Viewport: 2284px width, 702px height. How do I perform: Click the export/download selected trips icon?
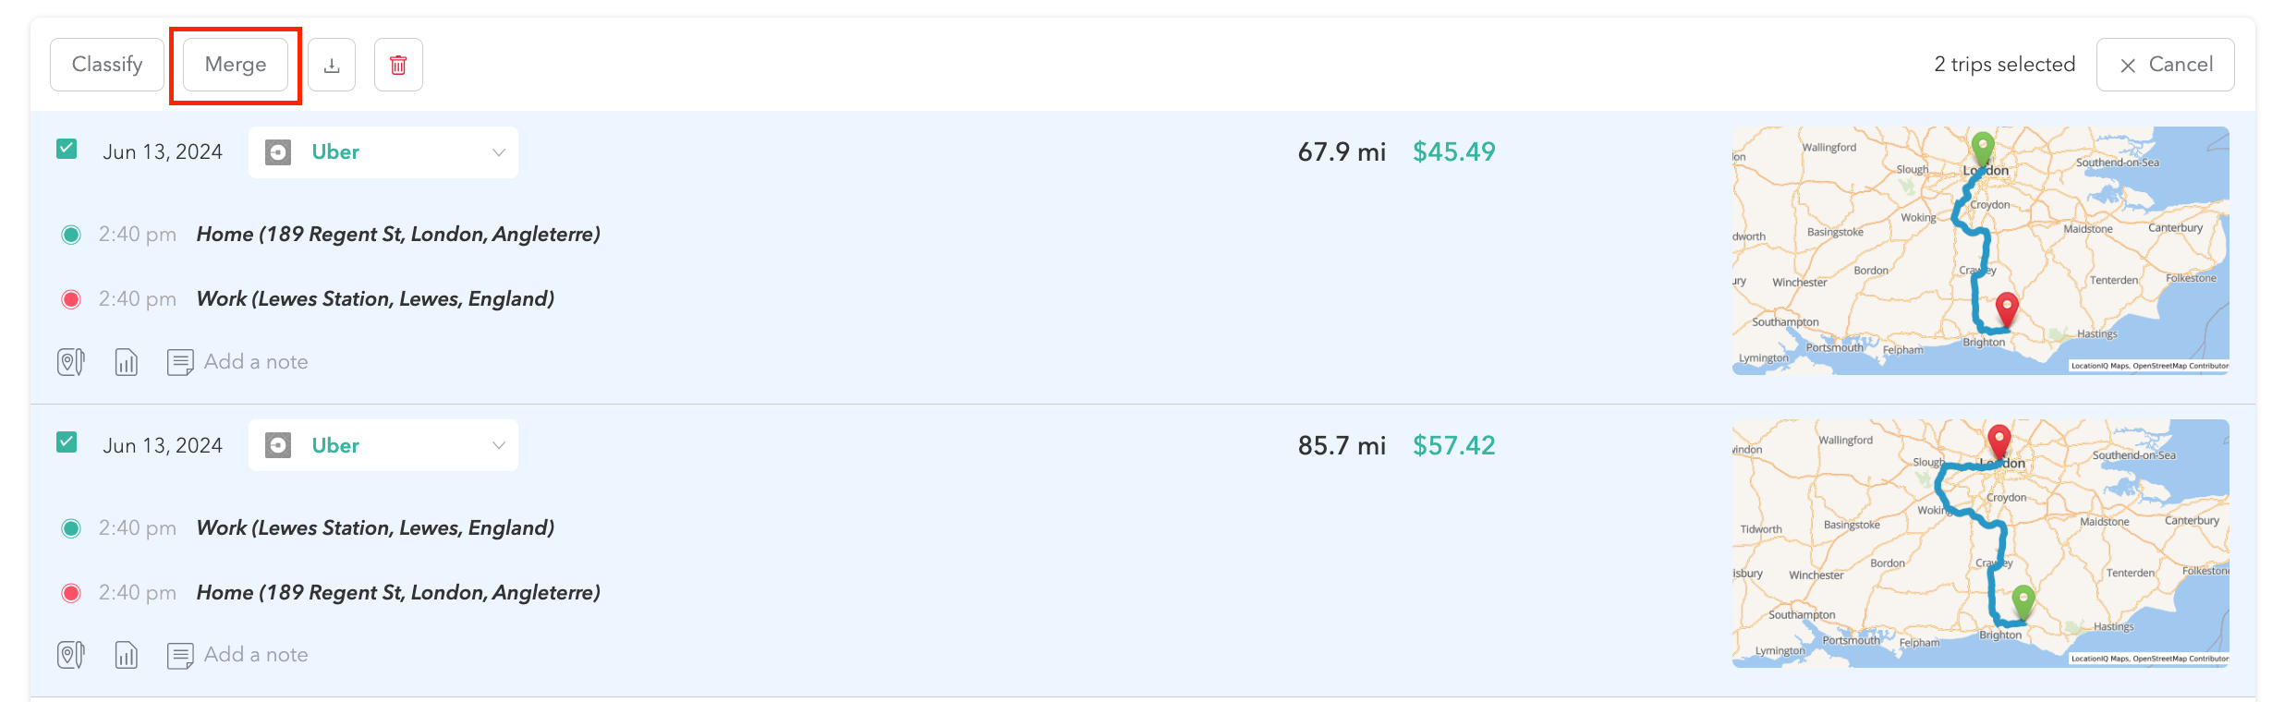[x=332, y=64]
